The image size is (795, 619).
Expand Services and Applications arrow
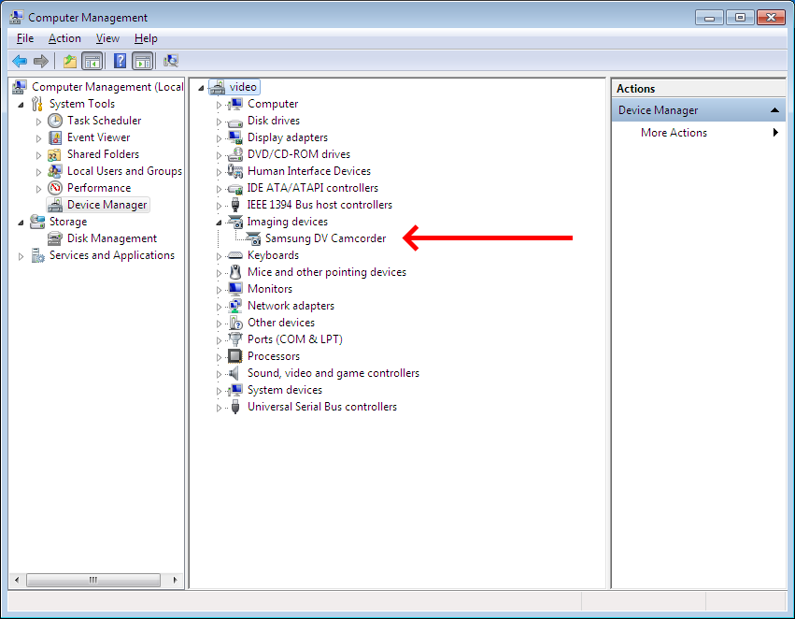(x=21, y=256)
